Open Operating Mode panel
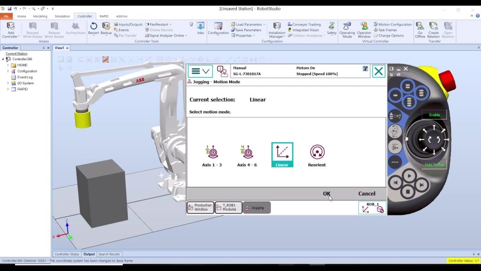This screenshot has height=271, width=481. tap(347, 30)
